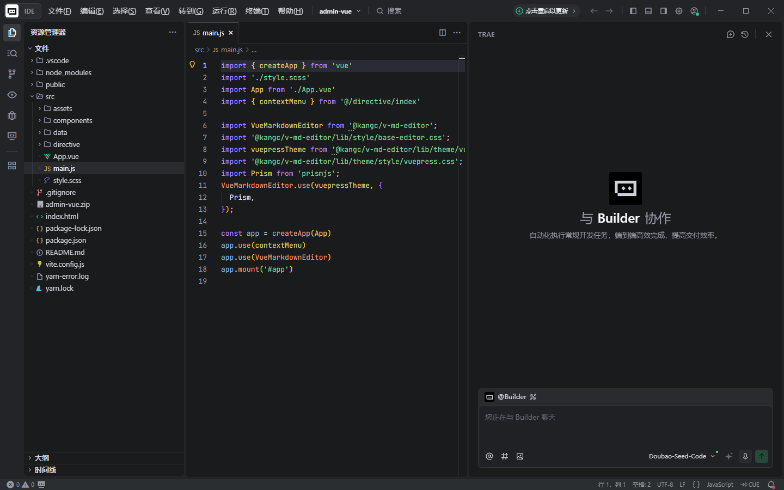Open the debug (bug) view
Image resolution: width=784 pixels, height=490 pixels.
point(12,115)
